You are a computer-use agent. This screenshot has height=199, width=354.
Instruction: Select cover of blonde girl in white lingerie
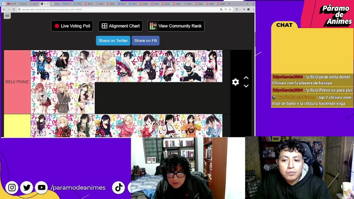105,66
